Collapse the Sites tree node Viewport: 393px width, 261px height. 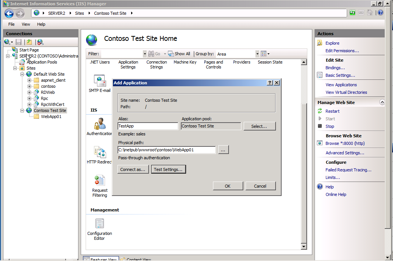[x=15, y=68]
